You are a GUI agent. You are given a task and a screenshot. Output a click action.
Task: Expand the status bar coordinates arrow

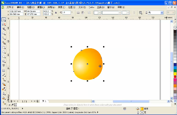[23, 109]
